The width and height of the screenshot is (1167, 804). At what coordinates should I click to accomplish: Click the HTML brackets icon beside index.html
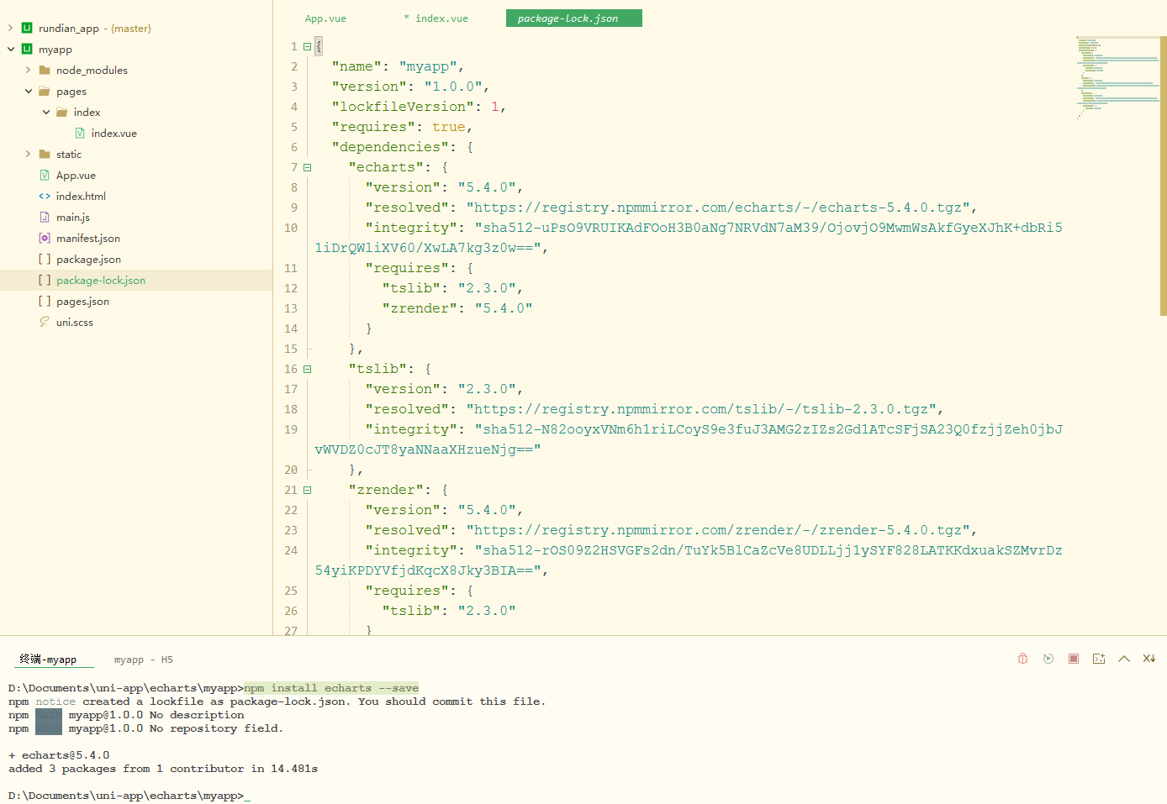coord(45,196)
